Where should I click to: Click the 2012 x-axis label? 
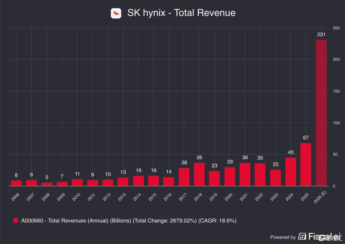tap(106, 197)
